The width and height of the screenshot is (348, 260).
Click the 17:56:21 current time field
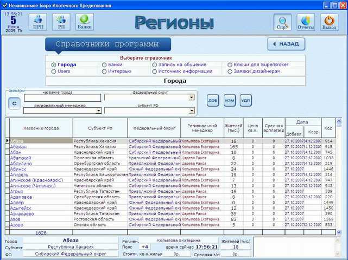tap(207, 246)
